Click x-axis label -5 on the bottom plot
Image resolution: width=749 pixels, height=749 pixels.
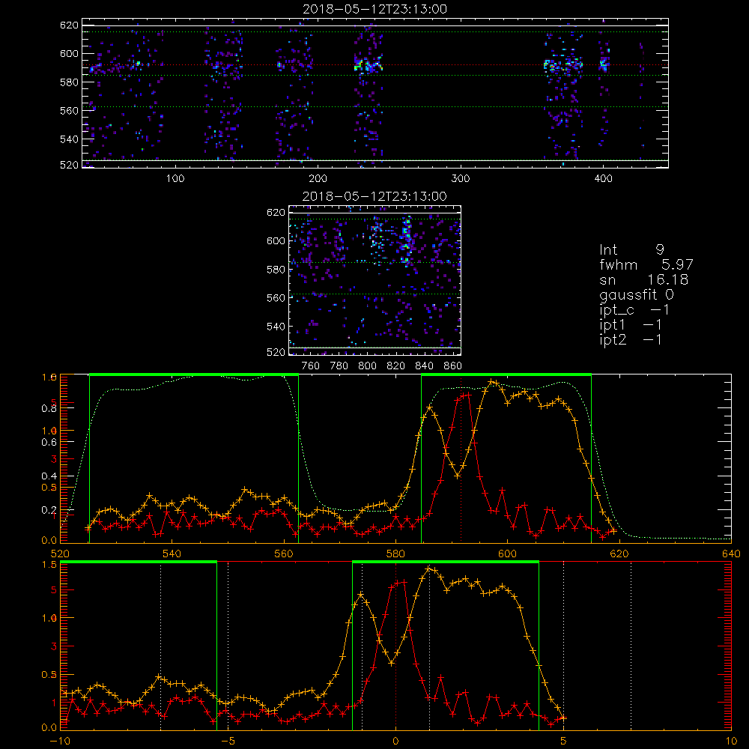click(x=228, y=741)
